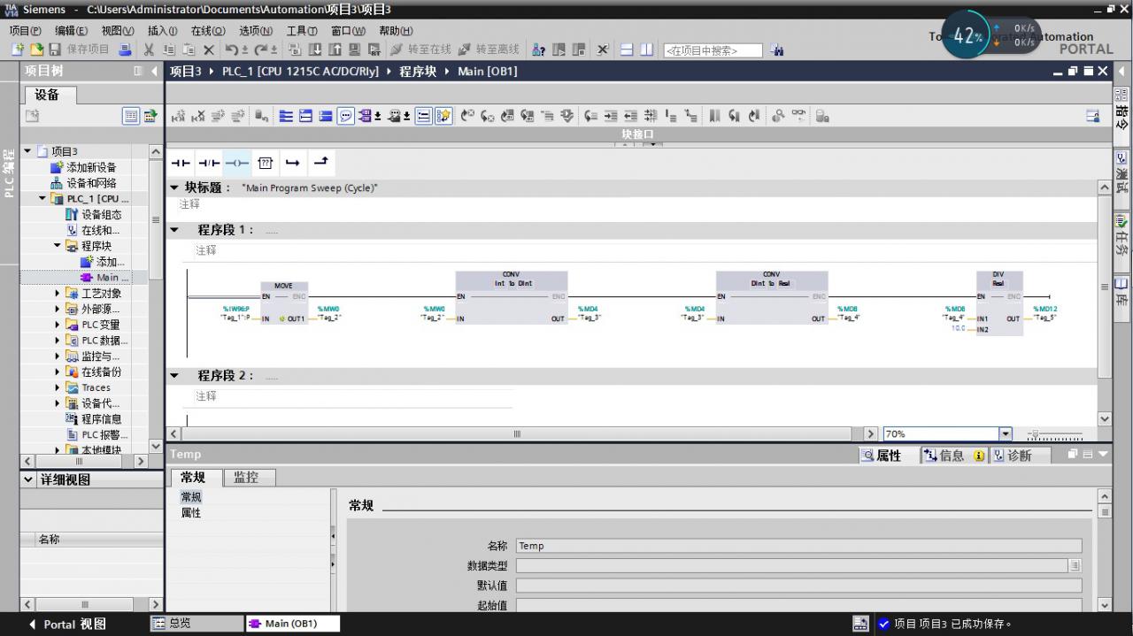Select Main (OB1) in the bottom taskbar
The height and width of the screenshot is (636, 1133).
(292, 624)
